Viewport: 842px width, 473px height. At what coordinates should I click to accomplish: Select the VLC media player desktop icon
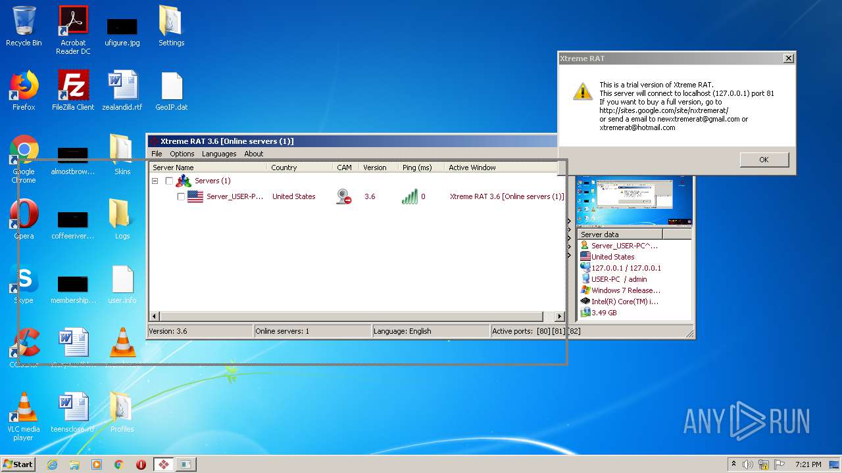[x=24, y=417]
